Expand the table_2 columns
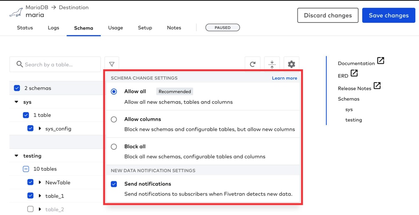Image resolution: width=419 pixels, height=215 pixels. [40, 209]
